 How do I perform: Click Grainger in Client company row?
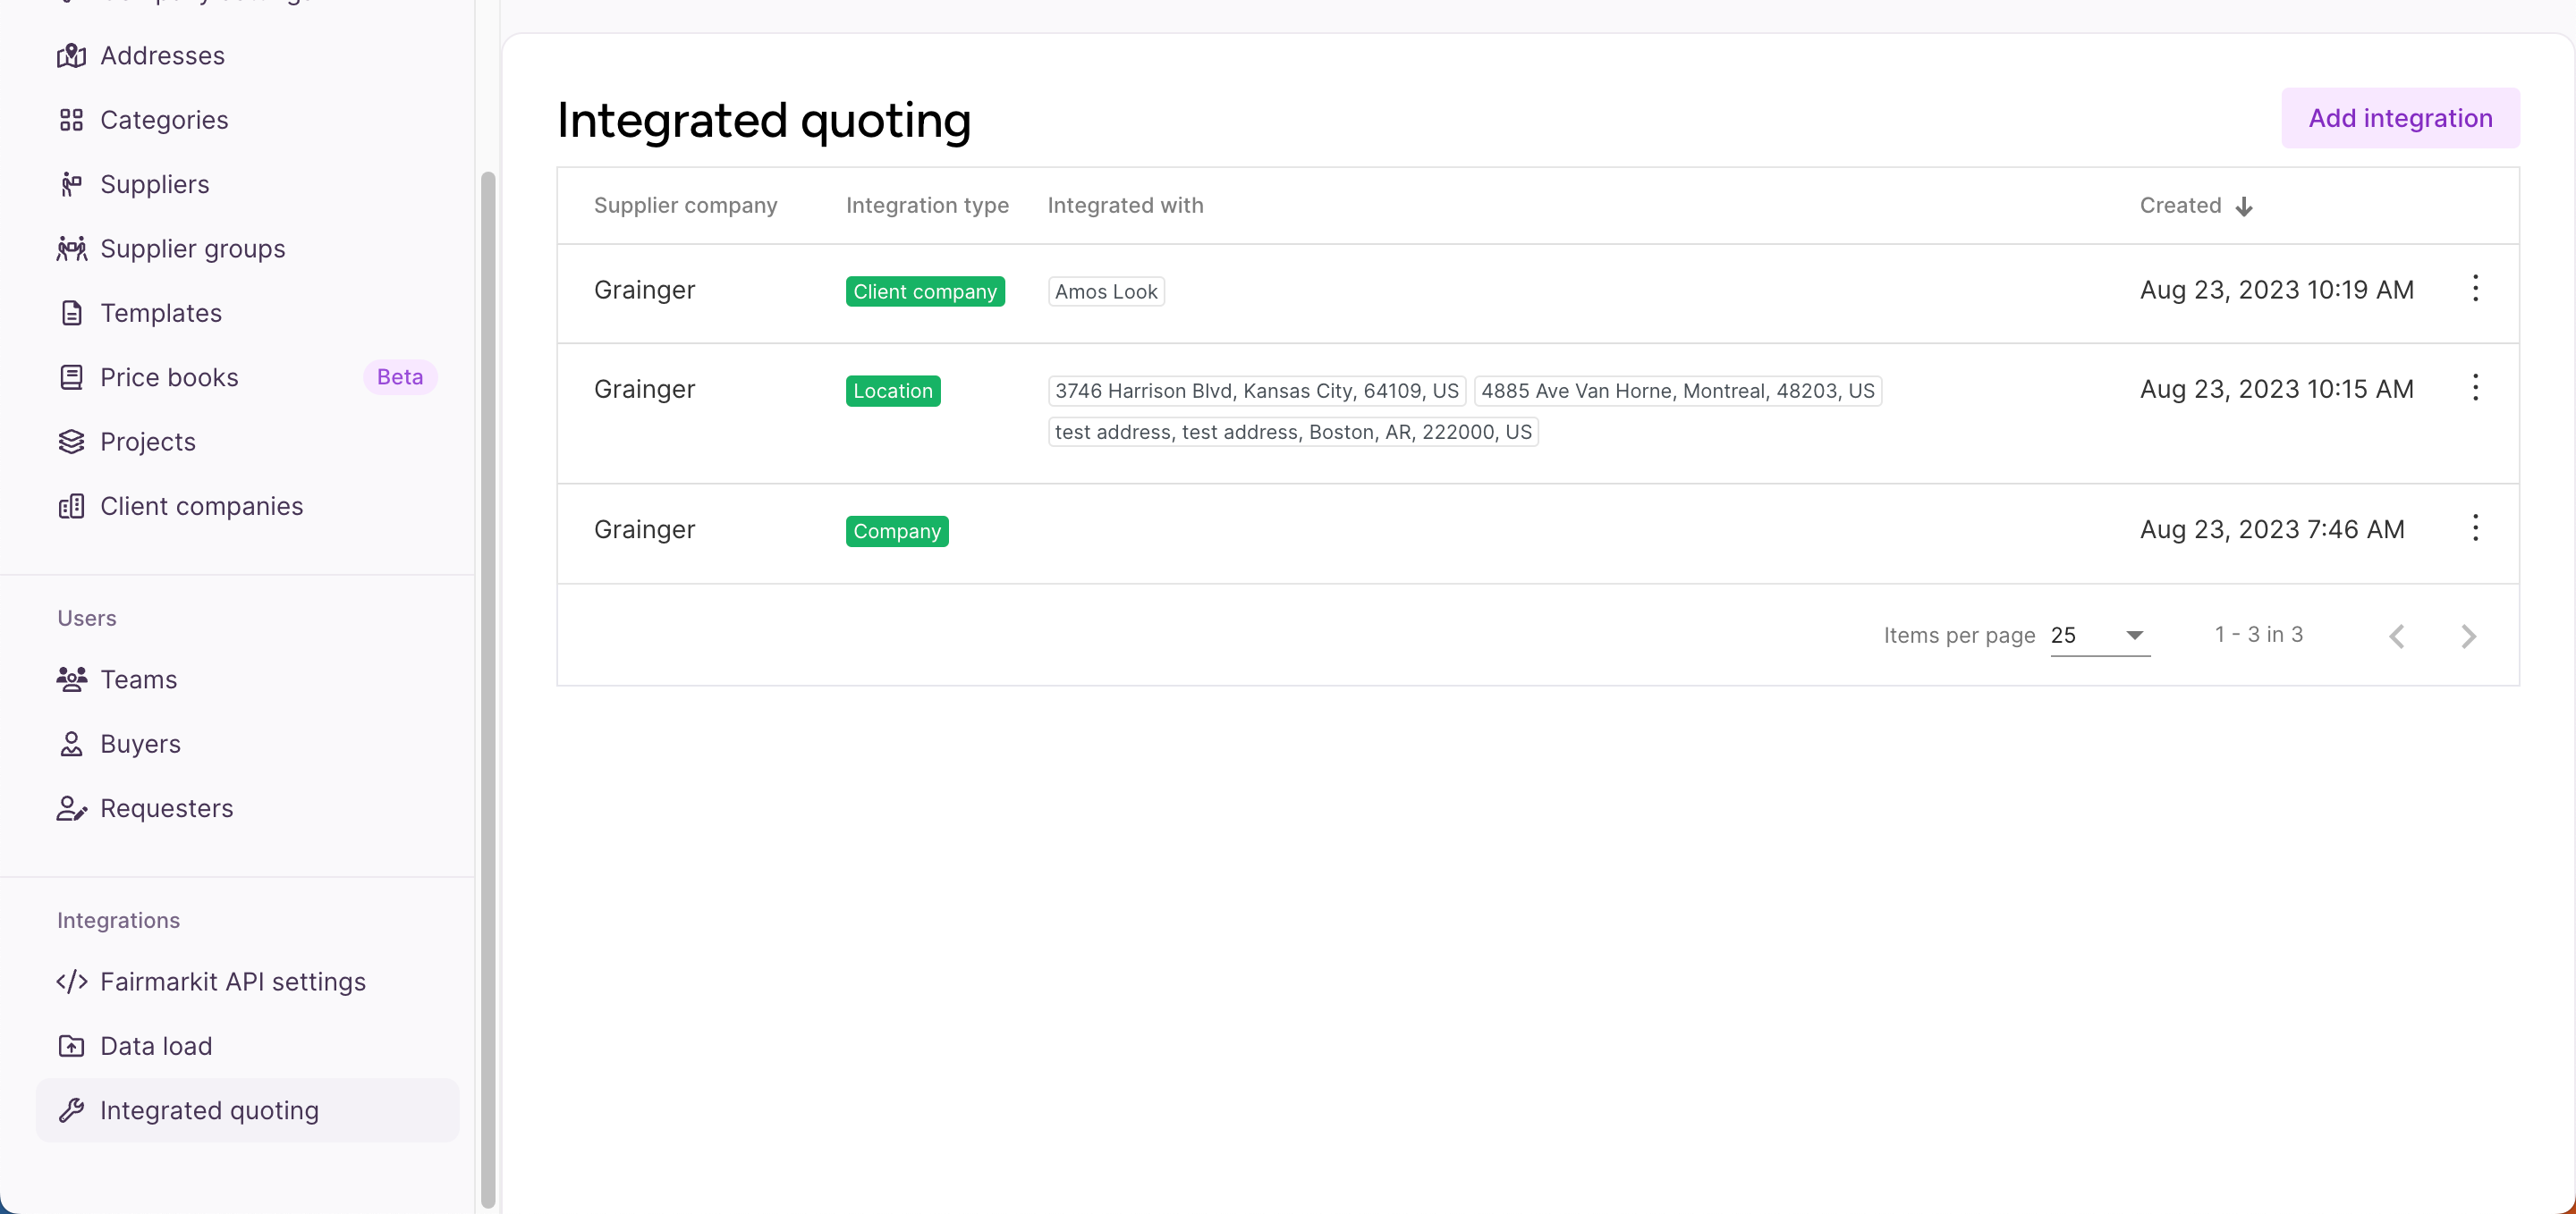[644, 290]
